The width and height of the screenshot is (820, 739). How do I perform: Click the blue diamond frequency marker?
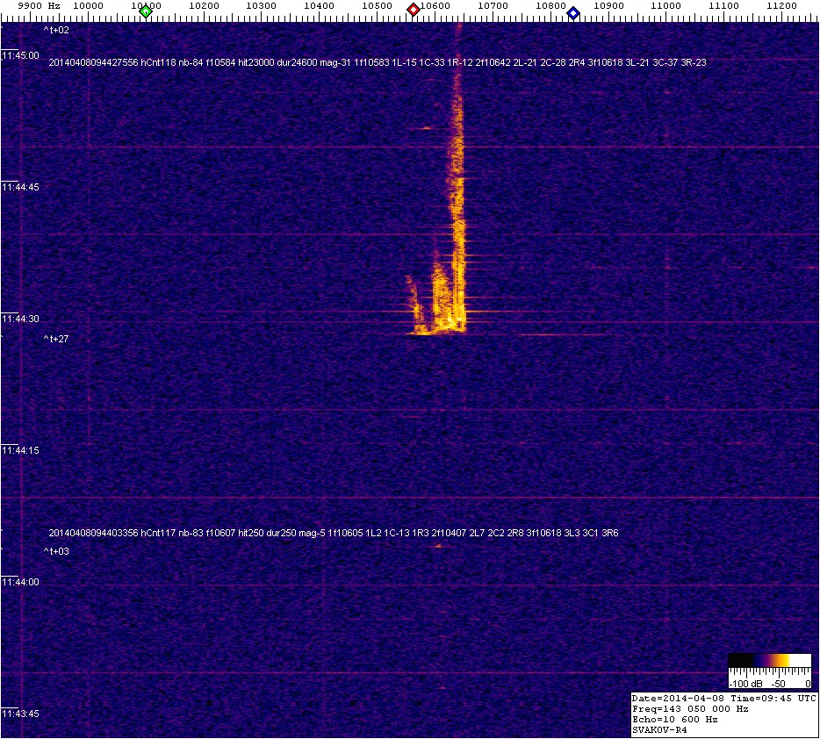[x=573, y=13]
